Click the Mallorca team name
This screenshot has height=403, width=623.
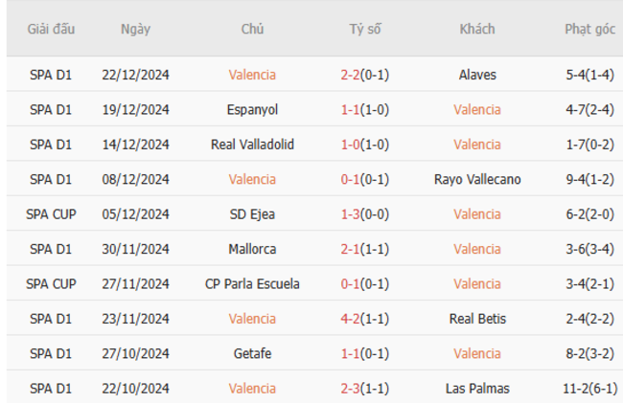252,249
